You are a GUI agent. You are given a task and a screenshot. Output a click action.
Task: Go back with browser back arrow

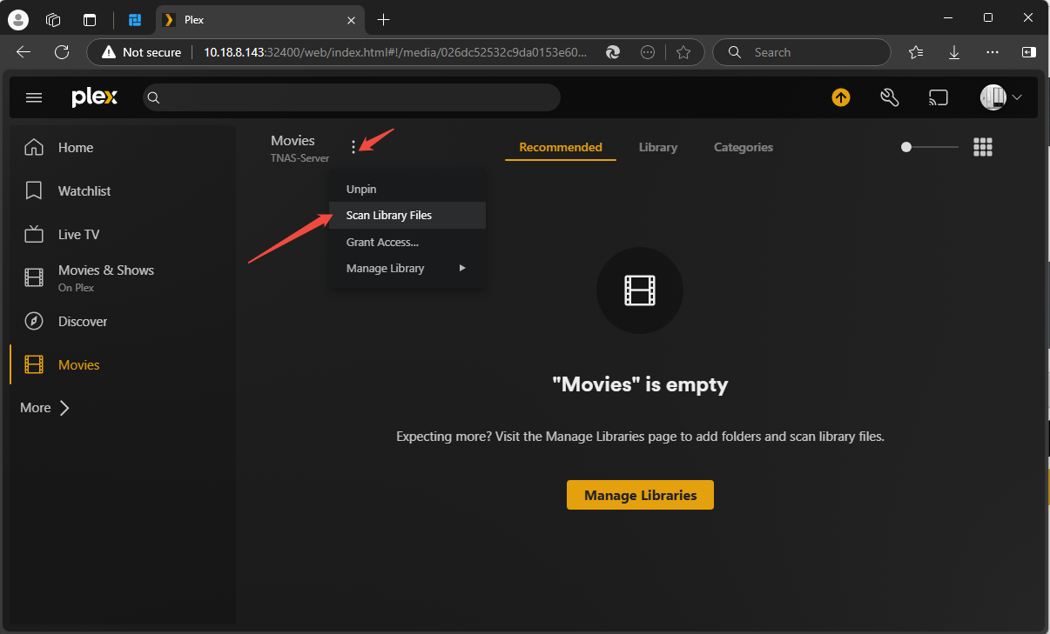pyautogui.click(x=24, y=52)
